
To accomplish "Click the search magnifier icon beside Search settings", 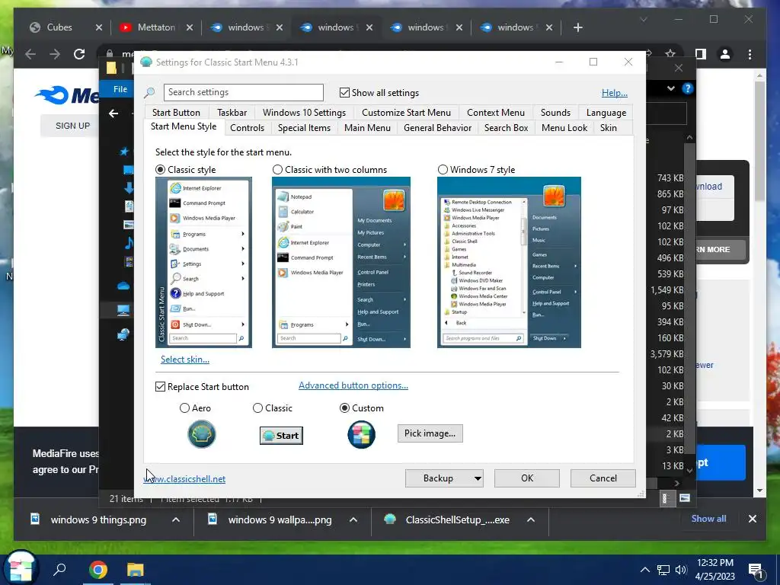I will [x=149, y=92].
